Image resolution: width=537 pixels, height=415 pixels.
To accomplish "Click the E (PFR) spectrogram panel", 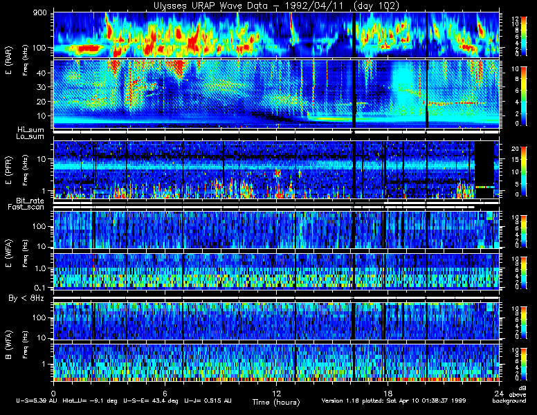I will point(276,169).
